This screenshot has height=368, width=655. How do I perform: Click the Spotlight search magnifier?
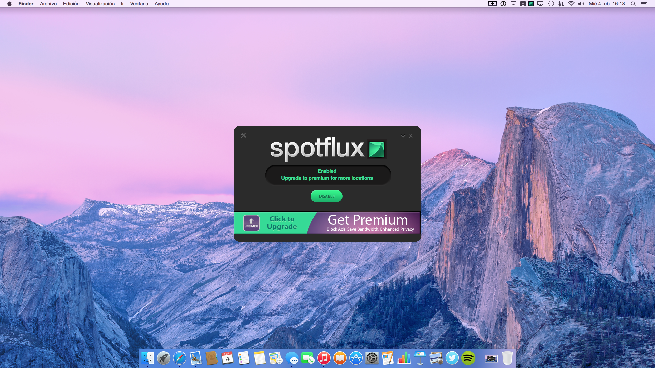click(x=633, y=4)
